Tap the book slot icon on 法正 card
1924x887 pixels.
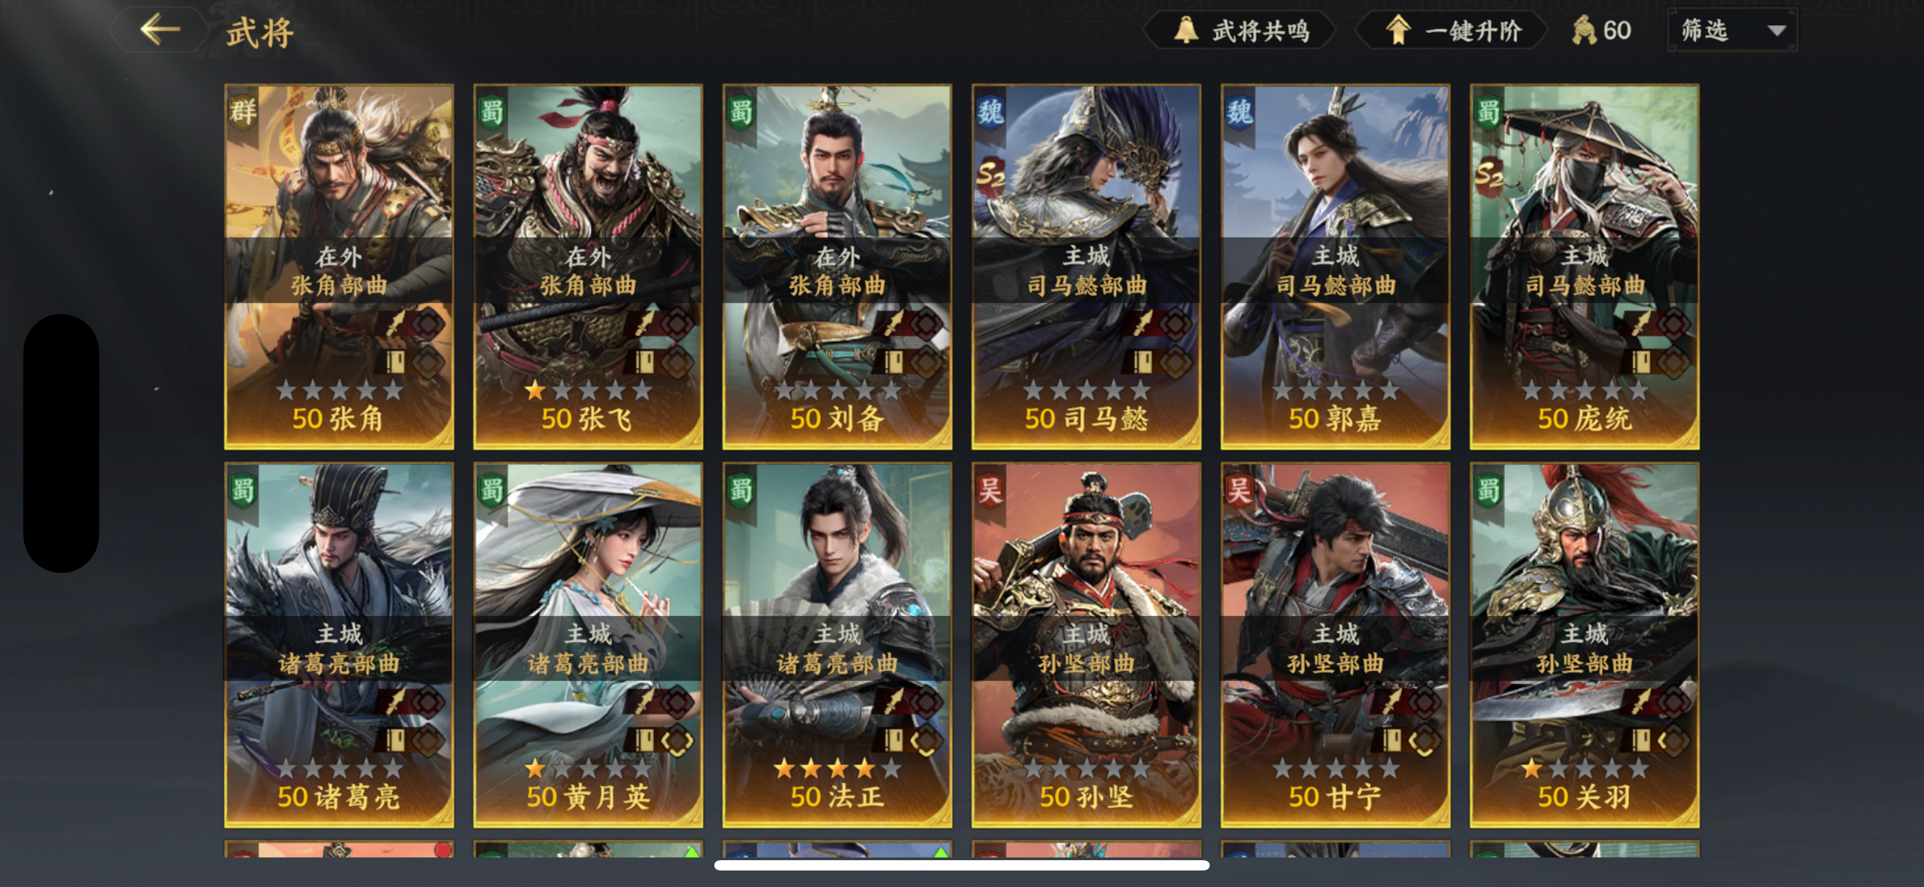click(x=892, y=741)
